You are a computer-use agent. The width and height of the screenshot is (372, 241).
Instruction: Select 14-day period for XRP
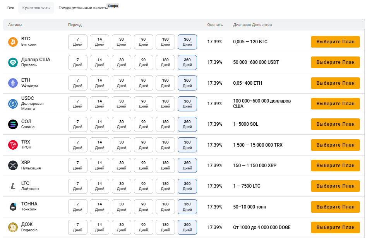[99, 166]
